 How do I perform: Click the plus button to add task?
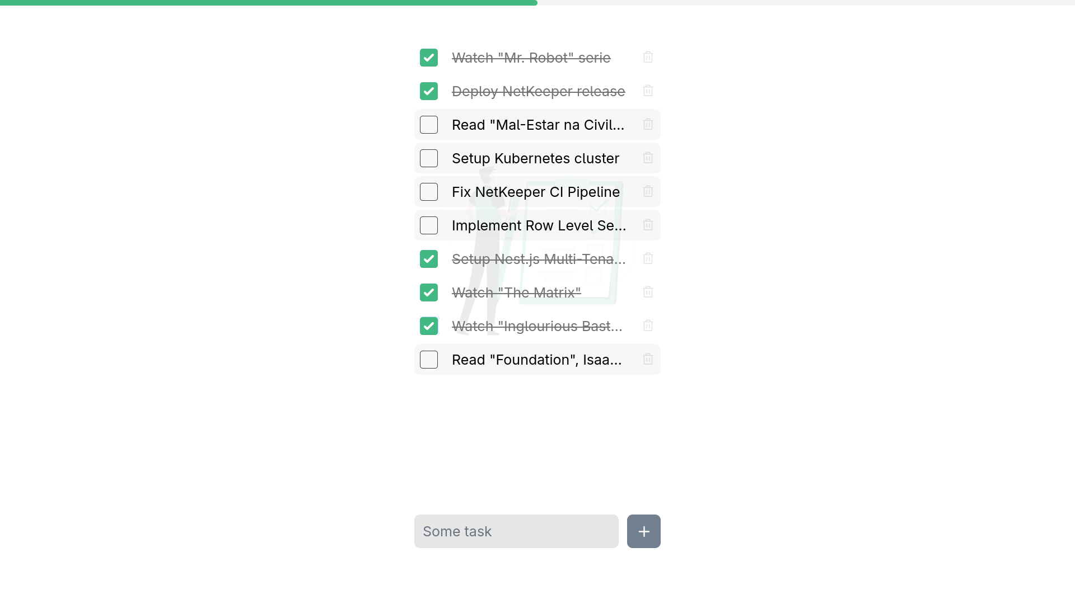tap(644, 531)
